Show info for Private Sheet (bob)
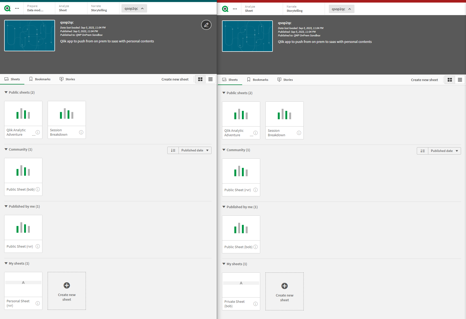466x319 pixels. [256, 304]
